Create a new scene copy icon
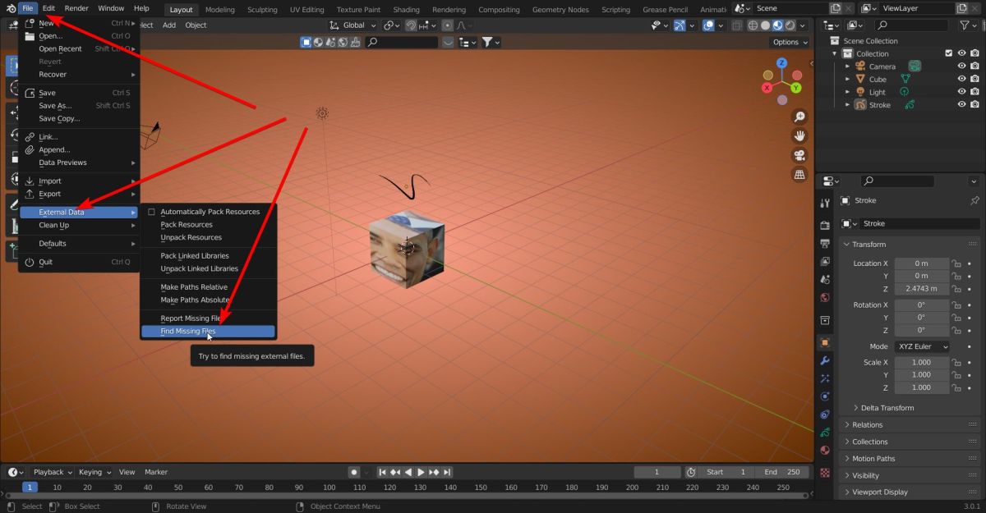Screen dimensions: 986x513 pos(835,8)
